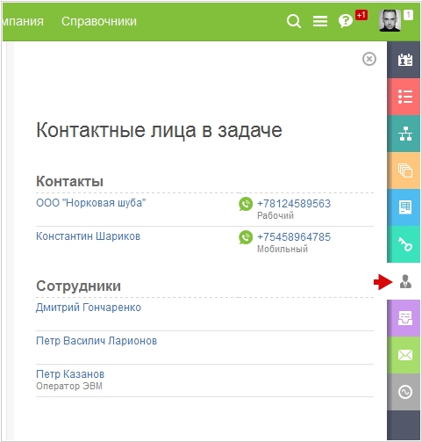Select the contact person sidebar icon
422x442 pixels.
coord(405,281)
